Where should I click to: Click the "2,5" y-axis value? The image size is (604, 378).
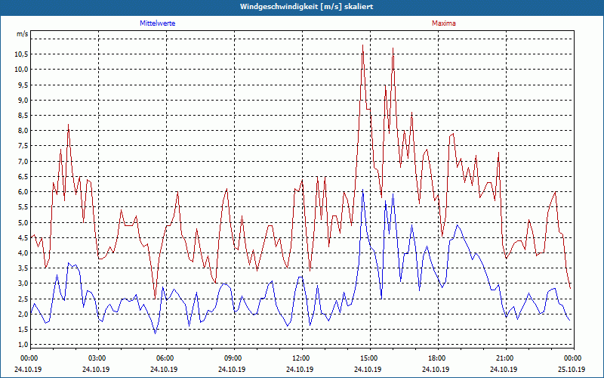(23, 299)
